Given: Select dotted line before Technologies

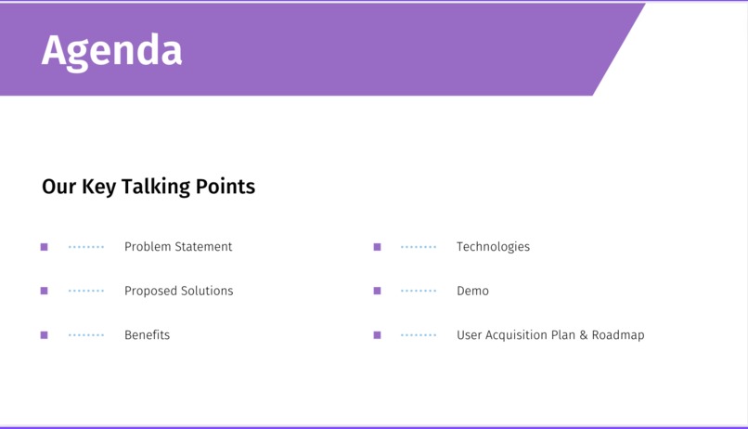Looking at the screenshot, I should pos(419,247).
